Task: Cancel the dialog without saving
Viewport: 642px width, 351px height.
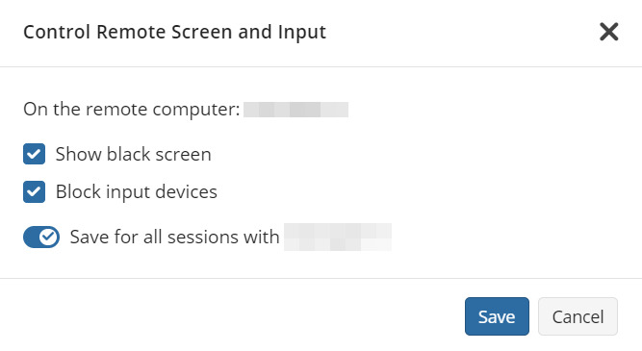Action: point(578,316)
